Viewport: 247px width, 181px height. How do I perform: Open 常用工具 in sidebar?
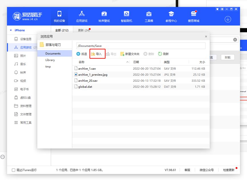point(23,122)
